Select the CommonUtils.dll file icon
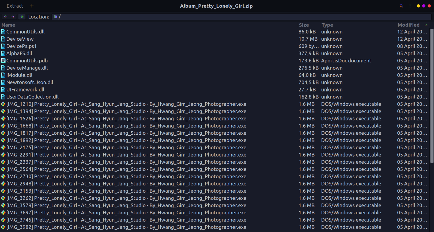This screenshot has height=232, width=434. pos(3,32)
